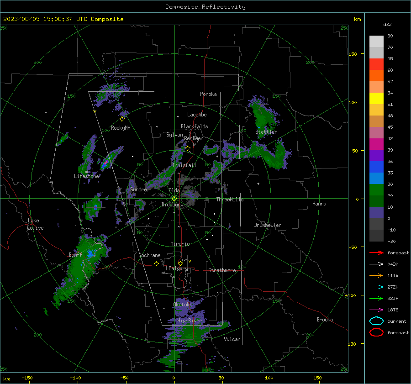Click the Brooks city label

(x=325, y=320)
